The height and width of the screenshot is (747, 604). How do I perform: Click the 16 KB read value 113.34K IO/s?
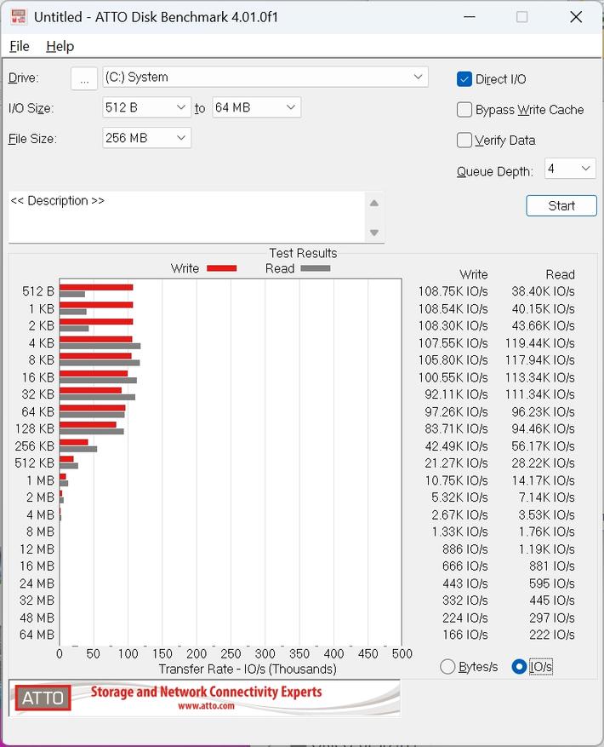(x=539, y=377)
